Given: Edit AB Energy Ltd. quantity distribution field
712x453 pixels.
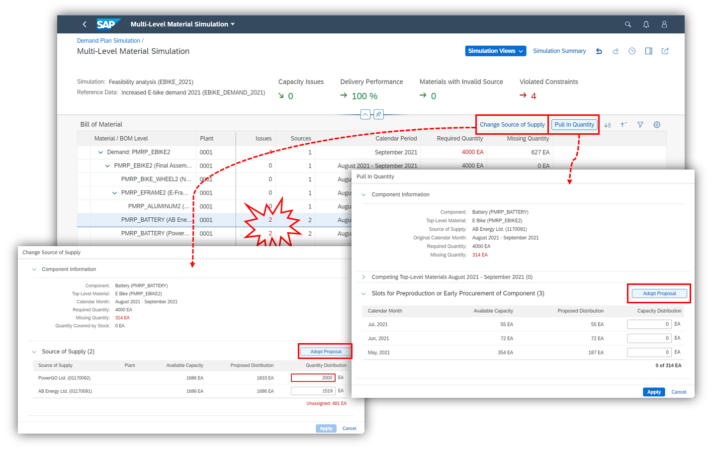Looking at the screenshot, I should point(313,391).
